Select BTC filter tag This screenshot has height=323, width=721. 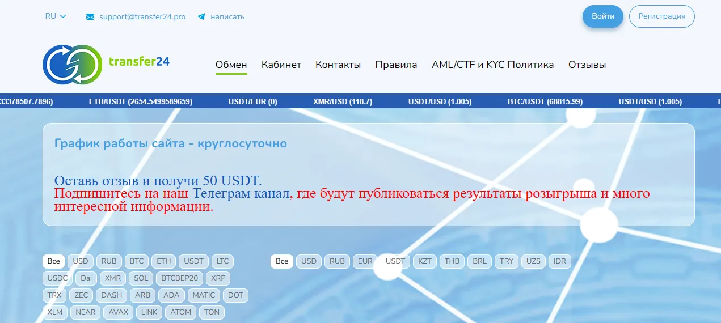(137, 261)
